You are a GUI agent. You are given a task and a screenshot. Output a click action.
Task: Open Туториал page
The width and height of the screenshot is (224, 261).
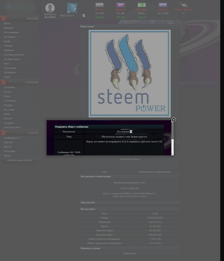9,123
